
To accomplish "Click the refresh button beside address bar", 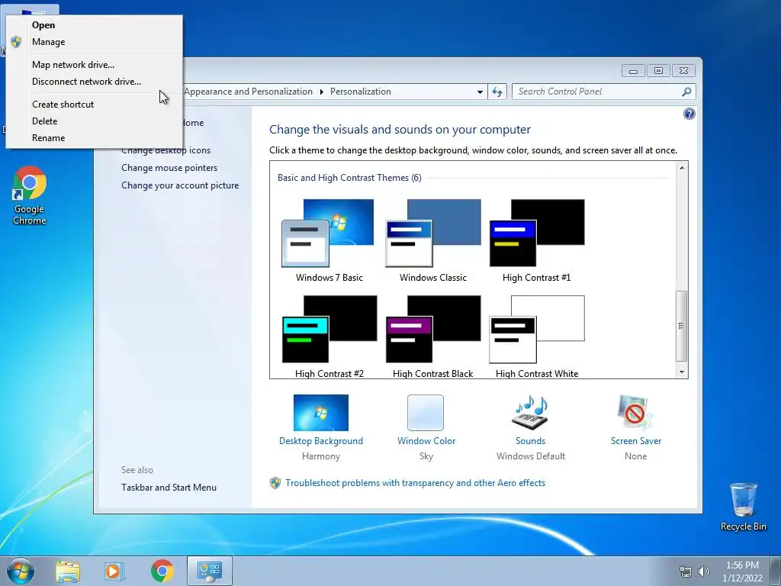I will click(x=497, y=92).
